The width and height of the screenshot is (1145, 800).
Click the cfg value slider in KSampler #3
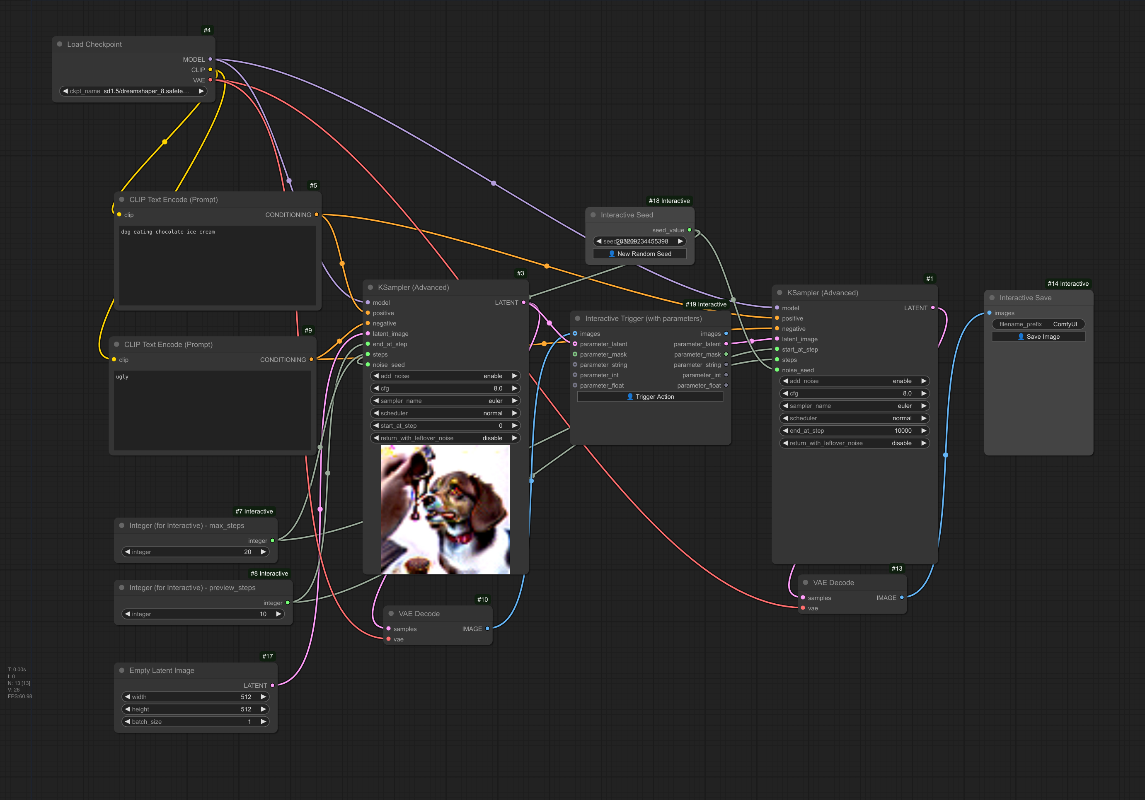(x=445, y=388)
